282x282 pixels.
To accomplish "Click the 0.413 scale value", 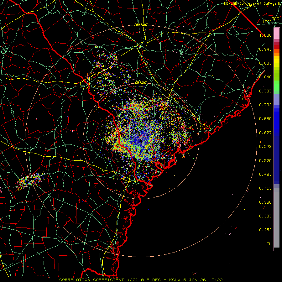I will coord(265,188).
